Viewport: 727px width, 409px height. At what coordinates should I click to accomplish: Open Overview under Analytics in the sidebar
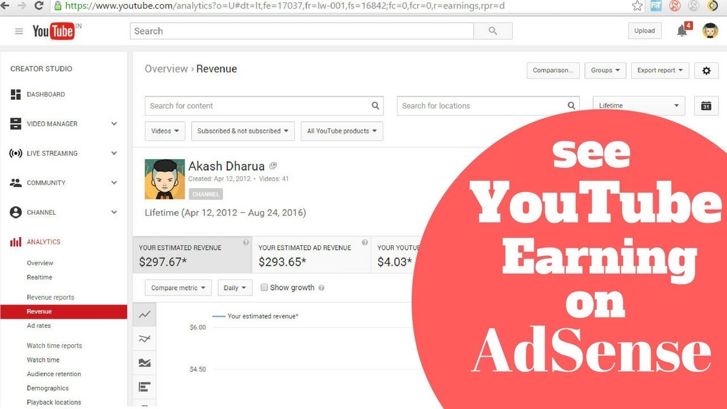tap(40, 263)
